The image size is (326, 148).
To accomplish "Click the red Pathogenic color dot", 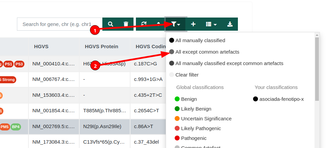I will (177, 138).
